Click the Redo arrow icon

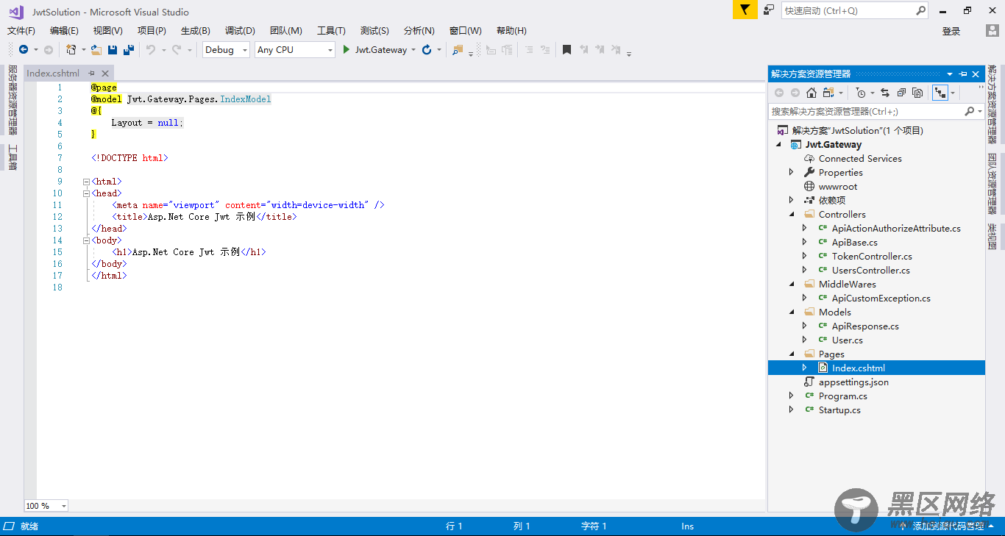(177, 50)
